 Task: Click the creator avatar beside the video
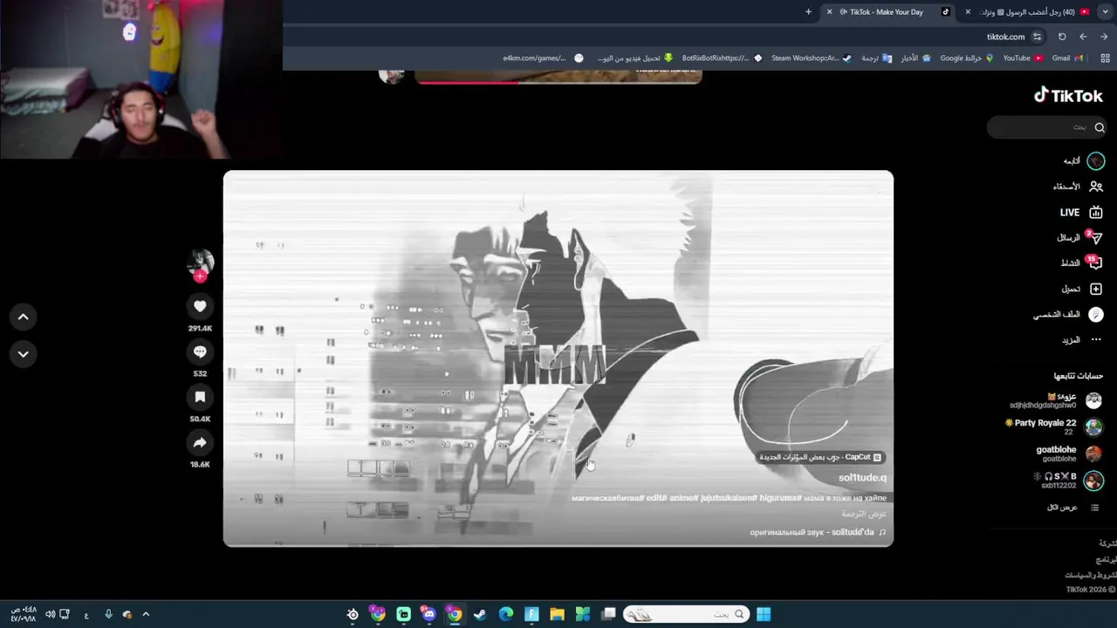pos(200,261)
